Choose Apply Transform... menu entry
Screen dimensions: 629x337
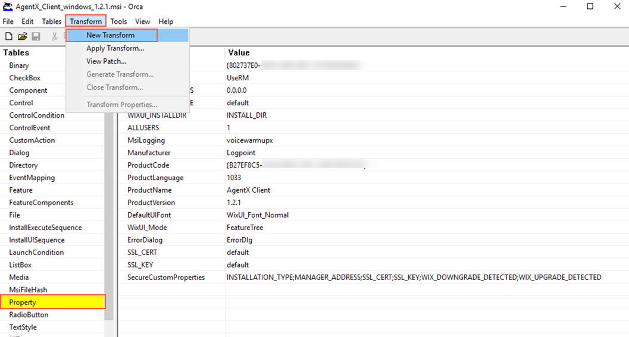(115, 49)
